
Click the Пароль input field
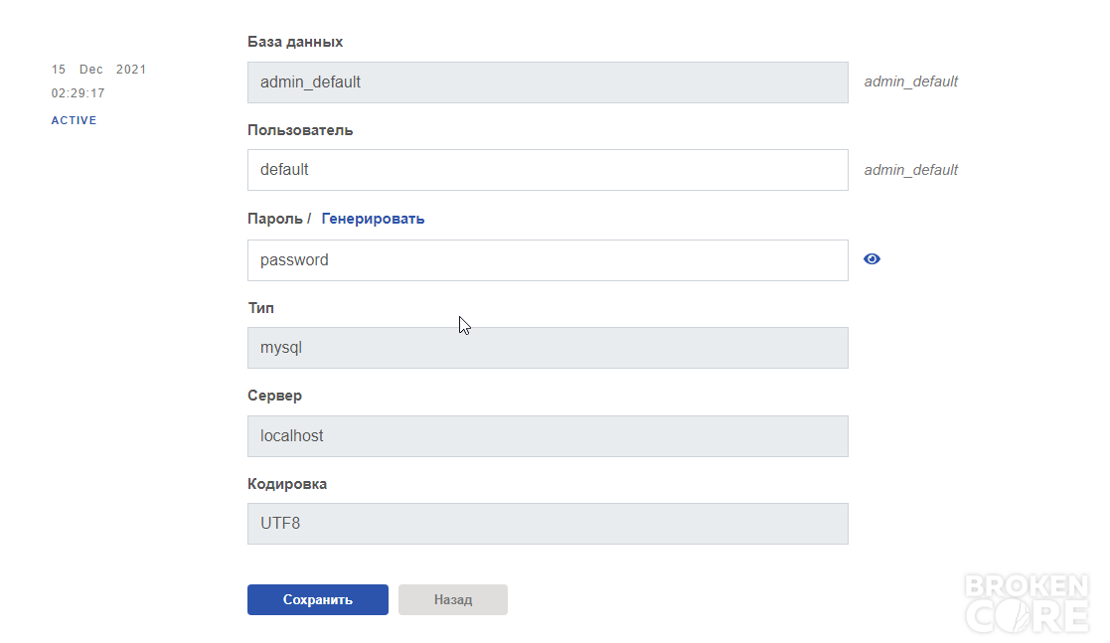548,260
